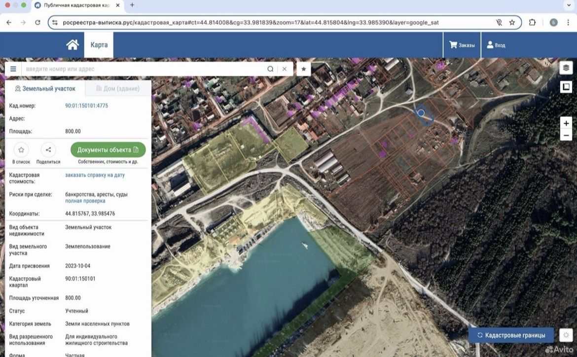Open browser extensions puzzle icon
The height and width of the screenshot is (357, 577).
[x=532, y=23]
